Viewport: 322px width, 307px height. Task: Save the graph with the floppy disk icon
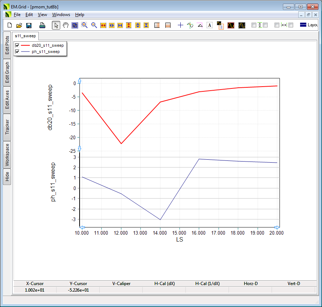(x=29, y=25)
